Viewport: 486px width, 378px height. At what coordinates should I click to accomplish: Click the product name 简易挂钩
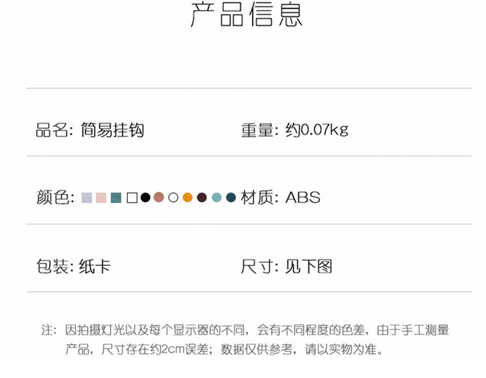point(112,130)
